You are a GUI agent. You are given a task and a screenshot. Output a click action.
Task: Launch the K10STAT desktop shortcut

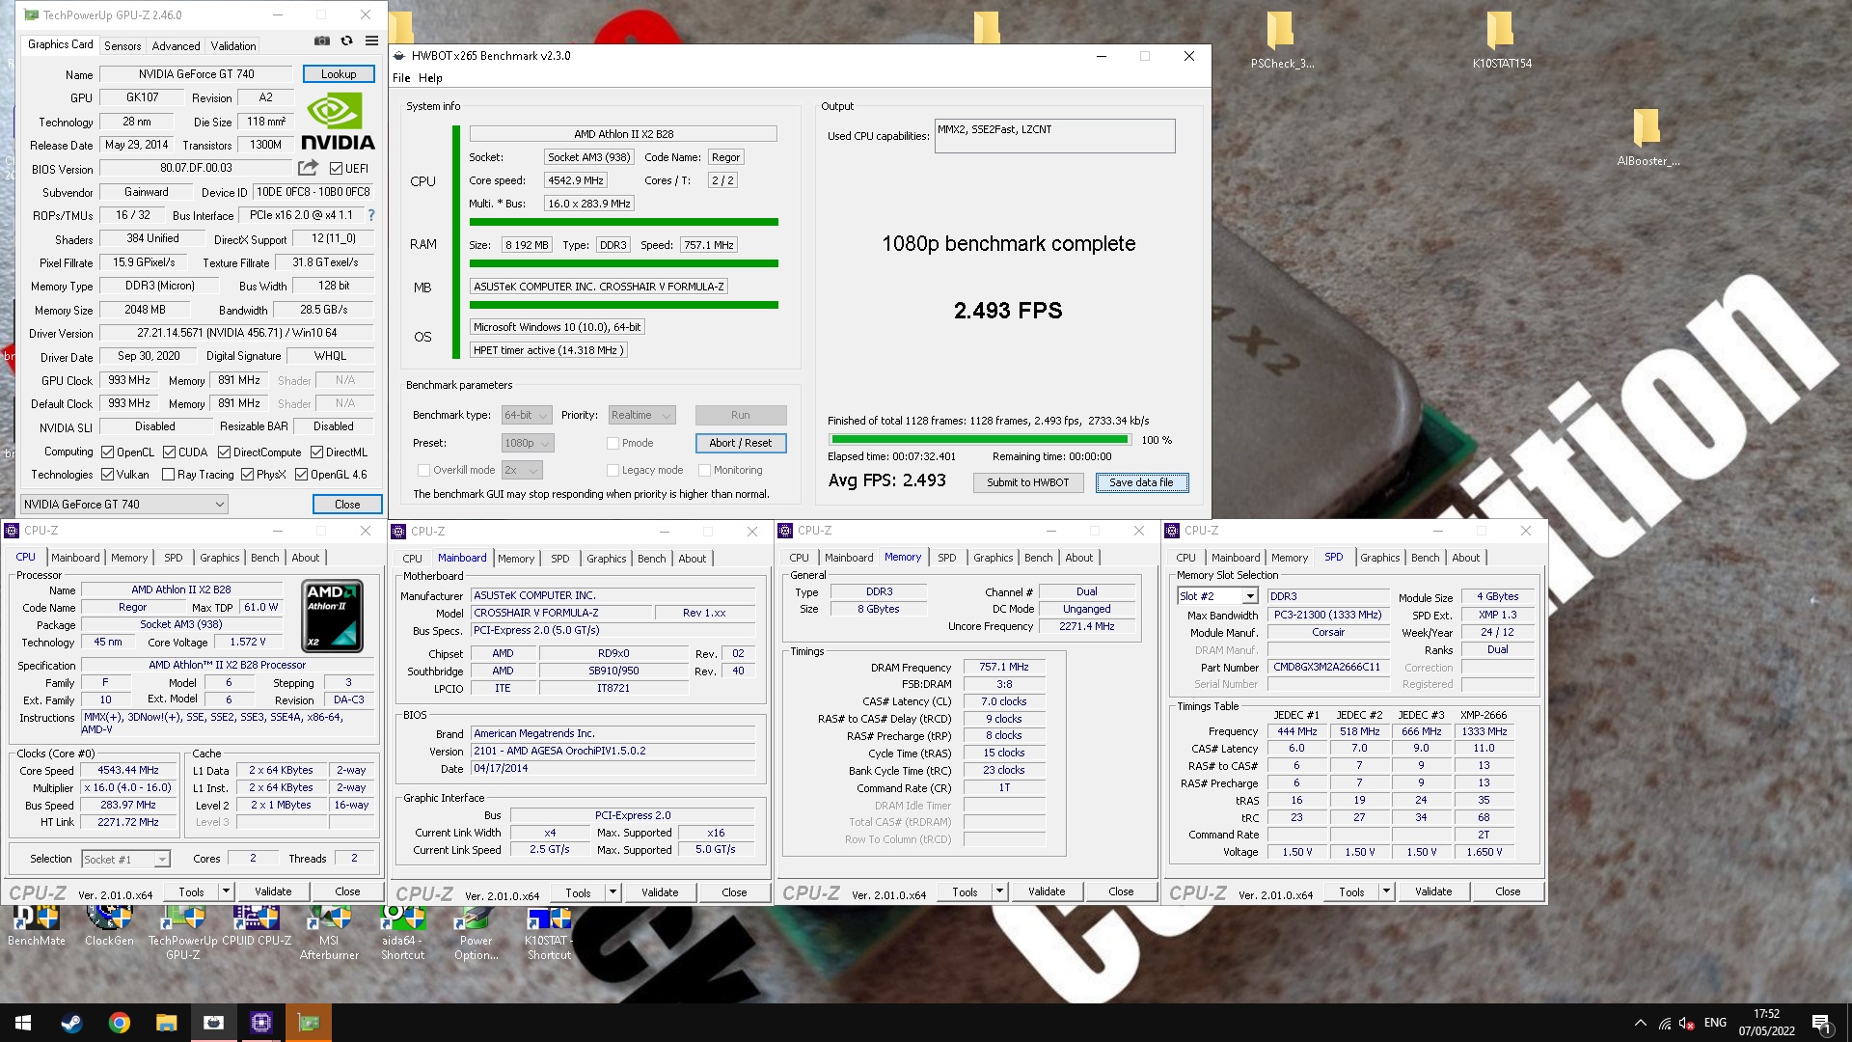pyautogui.click(x=549, y=933)
